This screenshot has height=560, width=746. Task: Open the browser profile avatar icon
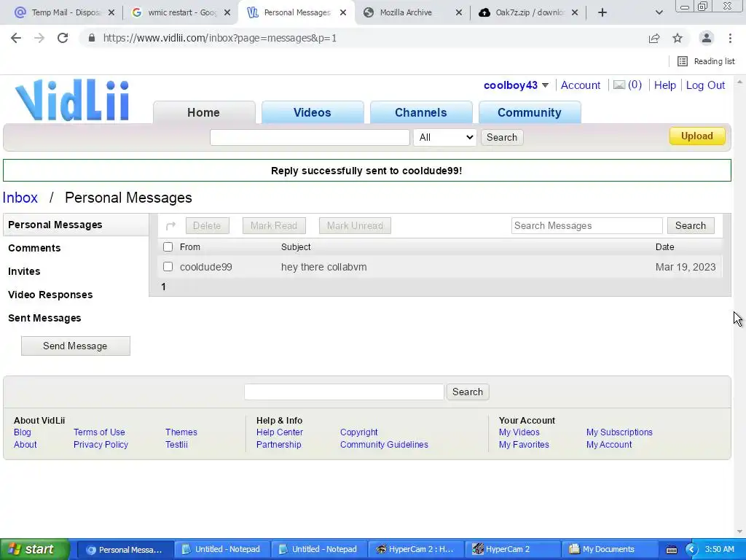(707, 38)
